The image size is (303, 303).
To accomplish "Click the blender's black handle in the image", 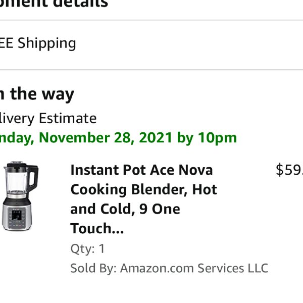I will point(33,178).
